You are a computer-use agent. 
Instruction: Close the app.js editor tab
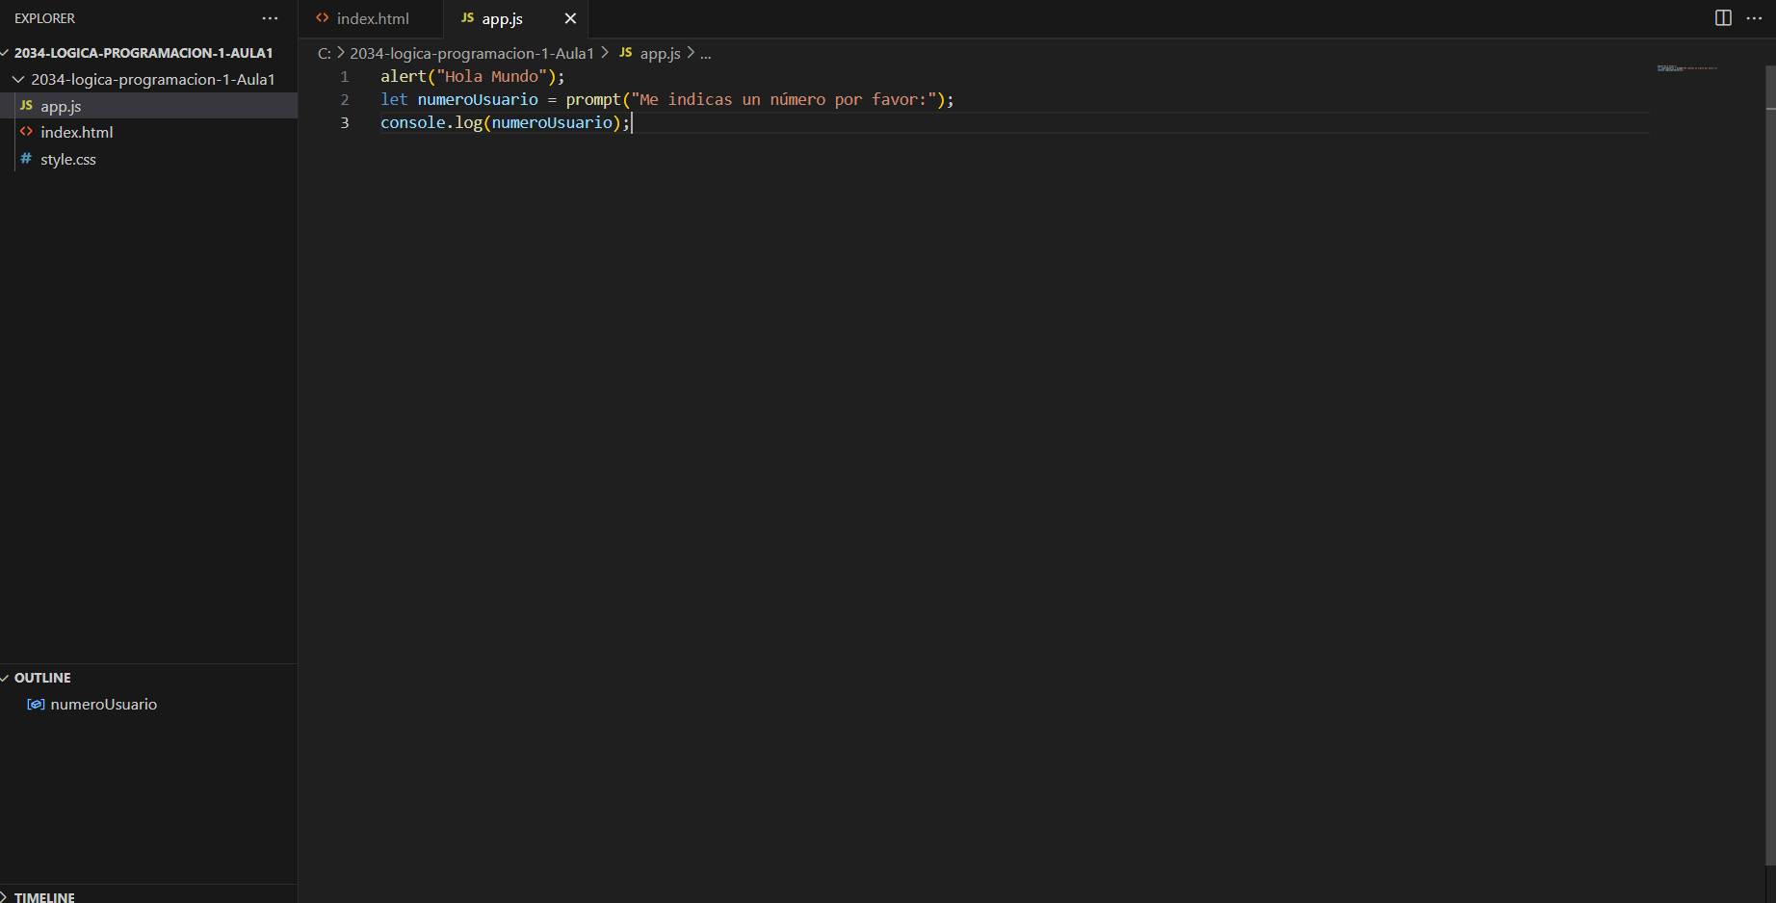click(570, 18)
